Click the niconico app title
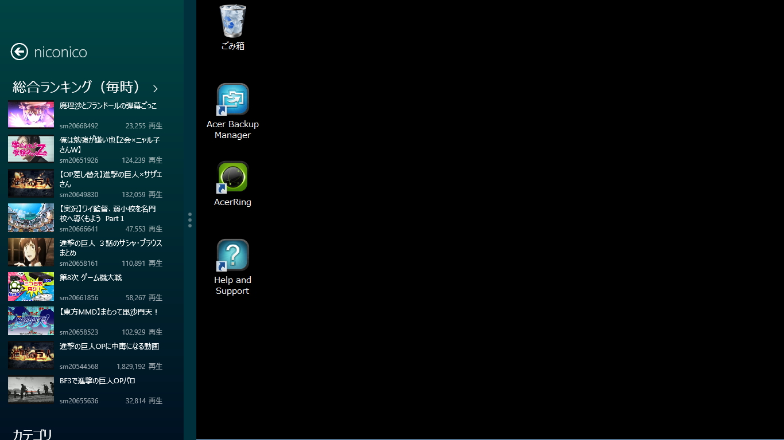Viewport: 784px width, 440px height. tap(60, 52)
